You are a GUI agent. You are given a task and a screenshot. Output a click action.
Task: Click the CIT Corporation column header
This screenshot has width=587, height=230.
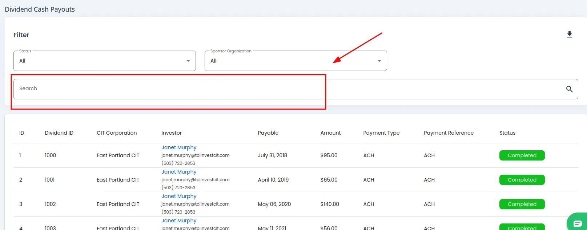pos(117,133)
